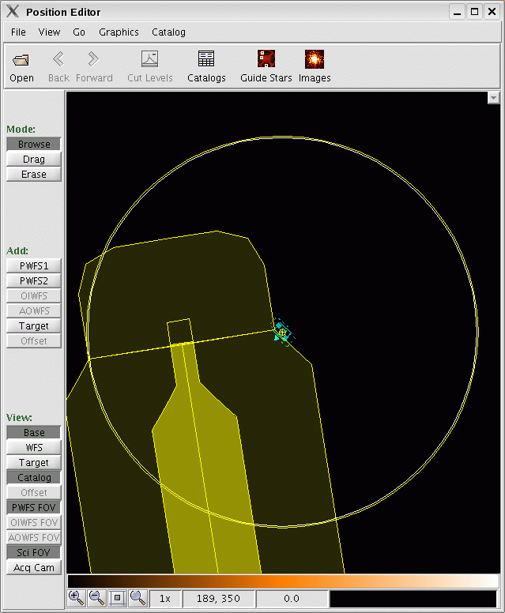
Task: Add a PWFS1 guide star
Action: tap(34, 266)
